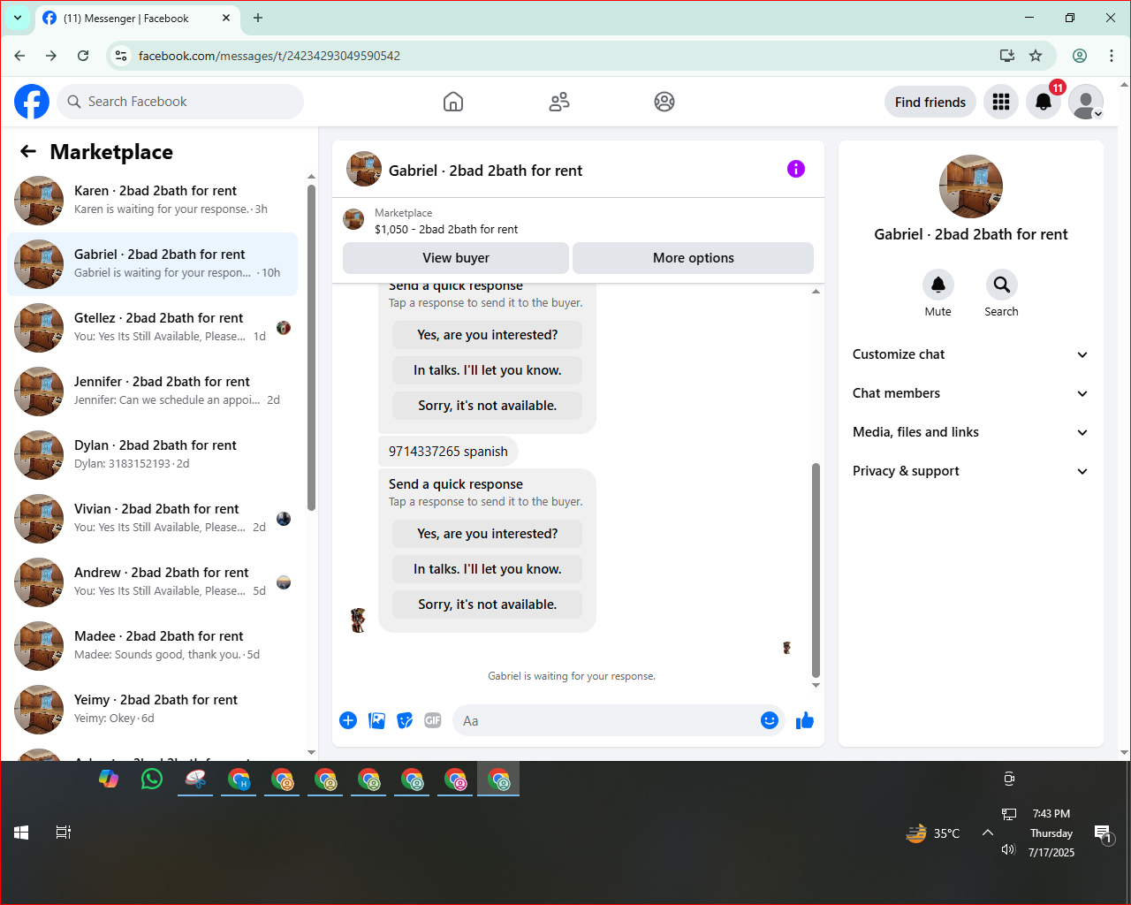Click taskbar clock showing 7:43 PM
The width and height of the screenshot is (1131, 905).
tap(1051, 833)
